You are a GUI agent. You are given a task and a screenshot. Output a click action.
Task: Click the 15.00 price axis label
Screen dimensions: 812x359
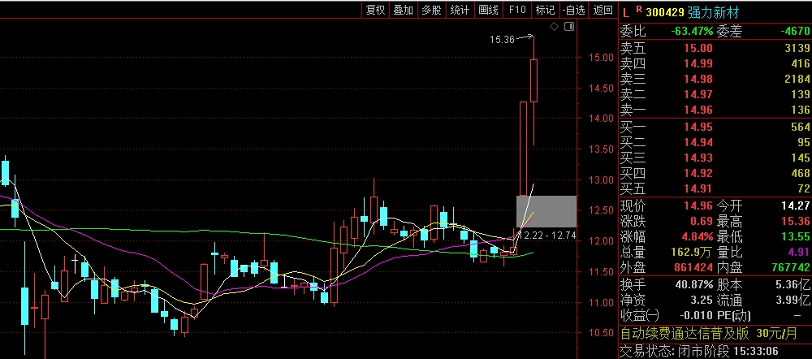tap(601, 57)
